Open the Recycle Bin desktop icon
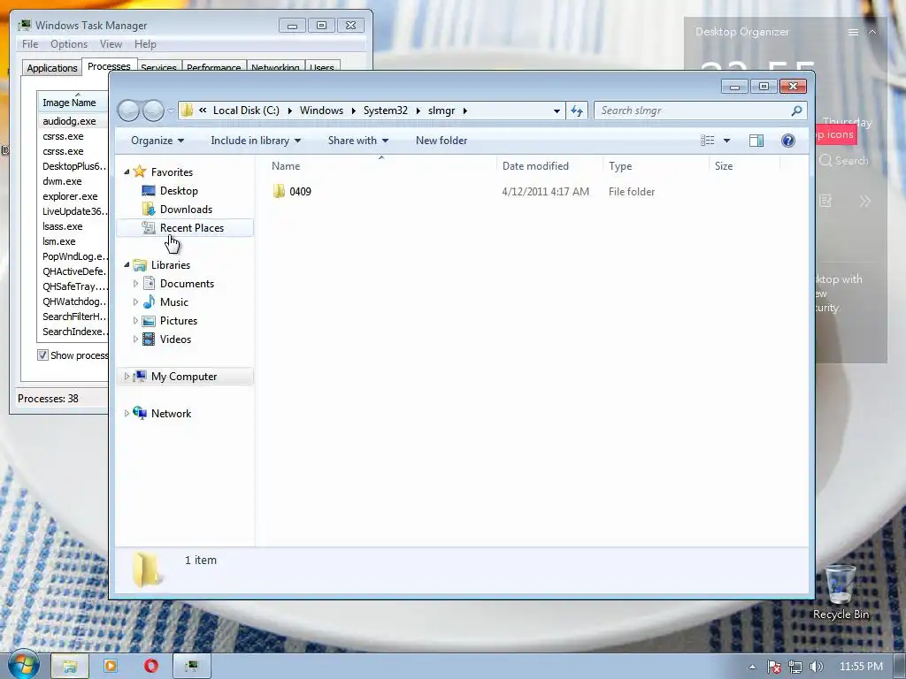Image resolution: width=906 pixels, height=679 pixels. click(x=841, y=591)
